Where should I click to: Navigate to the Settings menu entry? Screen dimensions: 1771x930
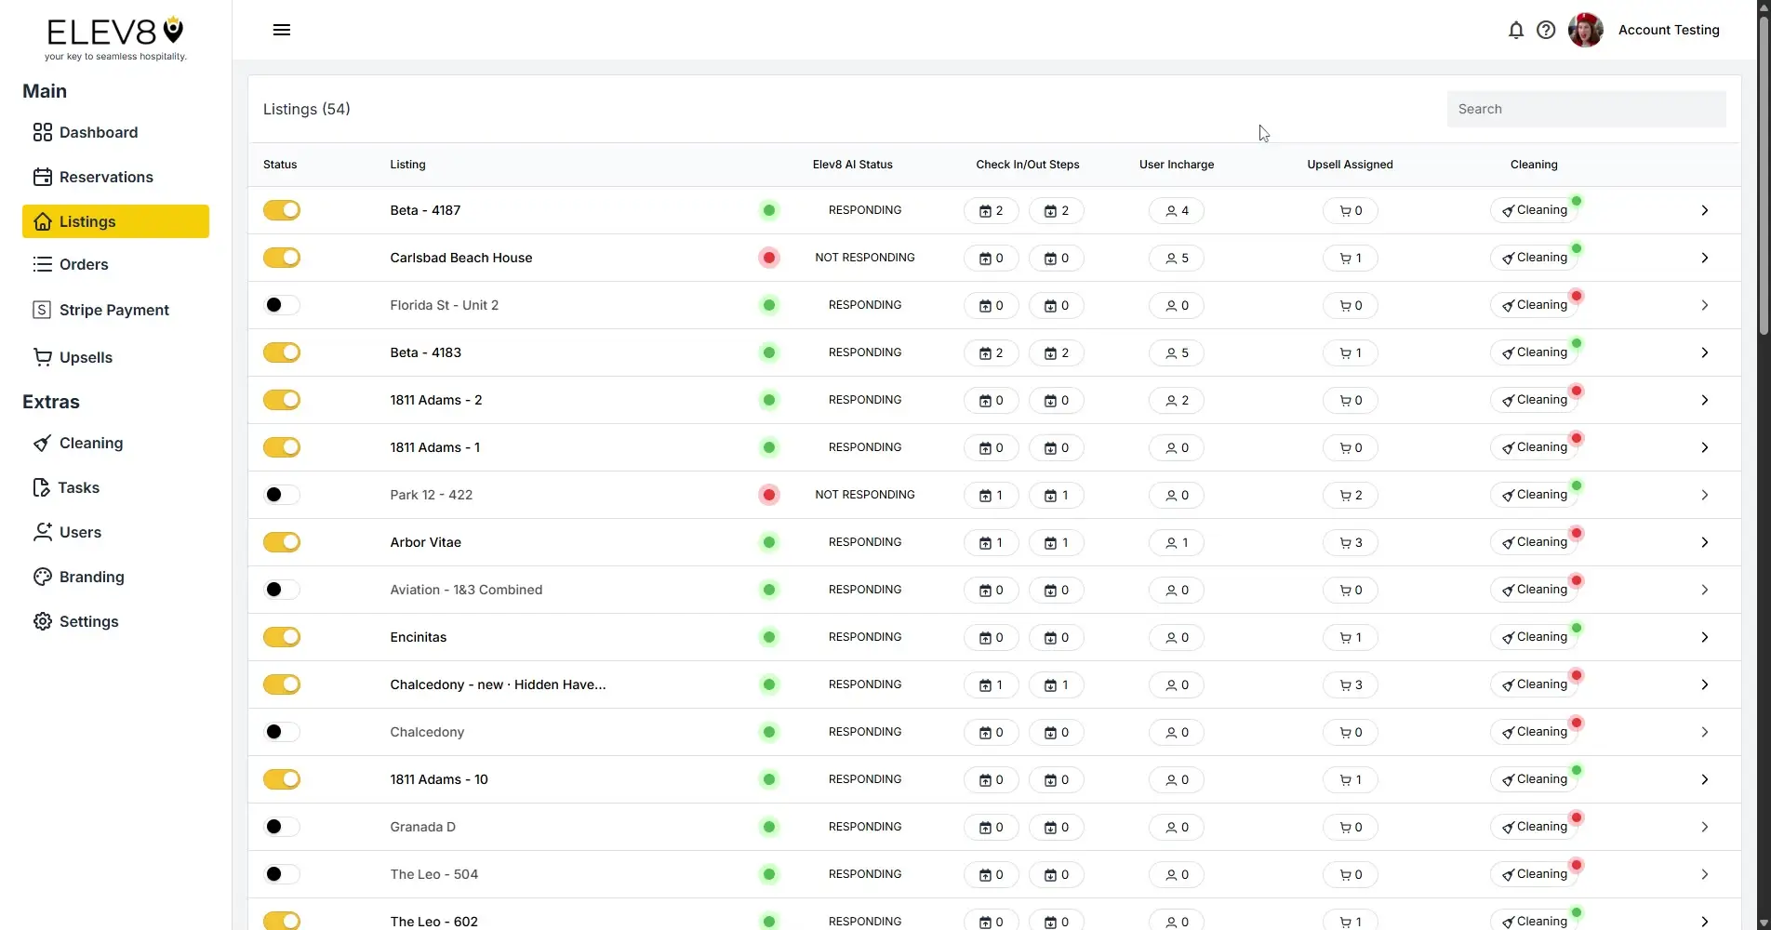click(x=87, y=621)
